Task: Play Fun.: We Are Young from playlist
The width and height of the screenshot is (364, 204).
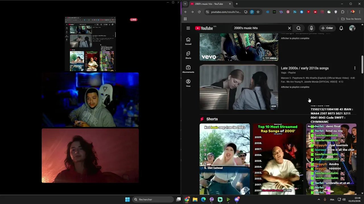Action: click(x=312, y=82)
